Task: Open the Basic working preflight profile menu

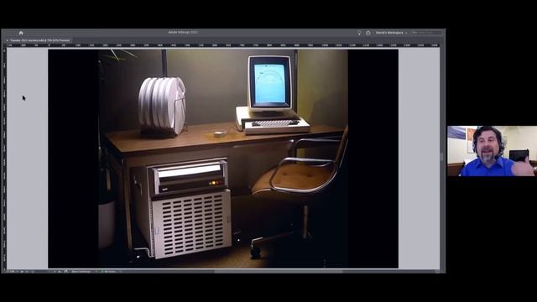Action: (x=81, y=272)
